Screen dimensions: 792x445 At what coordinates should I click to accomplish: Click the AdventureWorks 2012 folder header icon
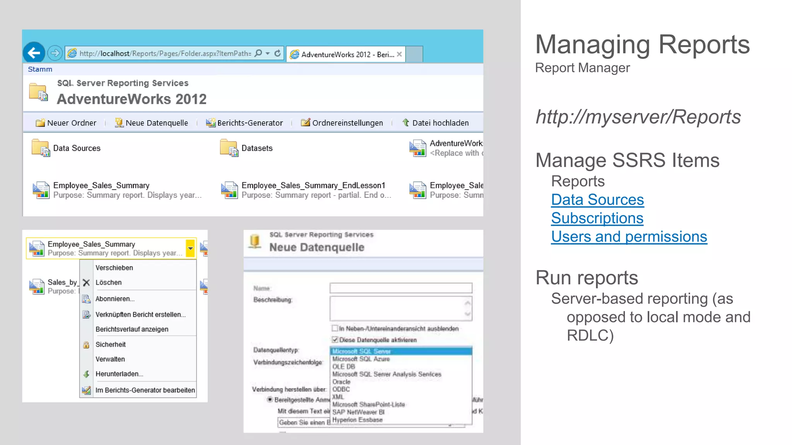[39, 92]
